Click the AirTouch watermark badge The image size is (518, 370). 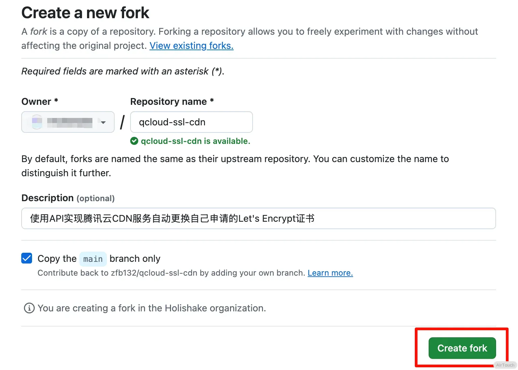coord(505,365)
